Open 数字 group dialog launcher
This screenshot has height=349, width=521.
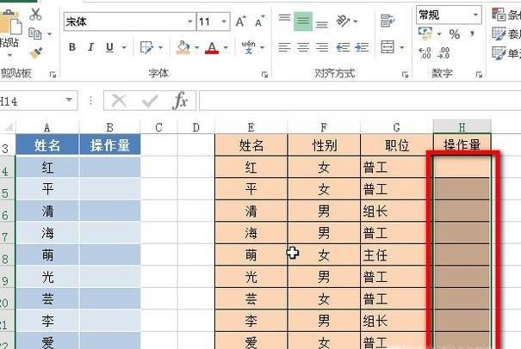[x=479, y=75]
